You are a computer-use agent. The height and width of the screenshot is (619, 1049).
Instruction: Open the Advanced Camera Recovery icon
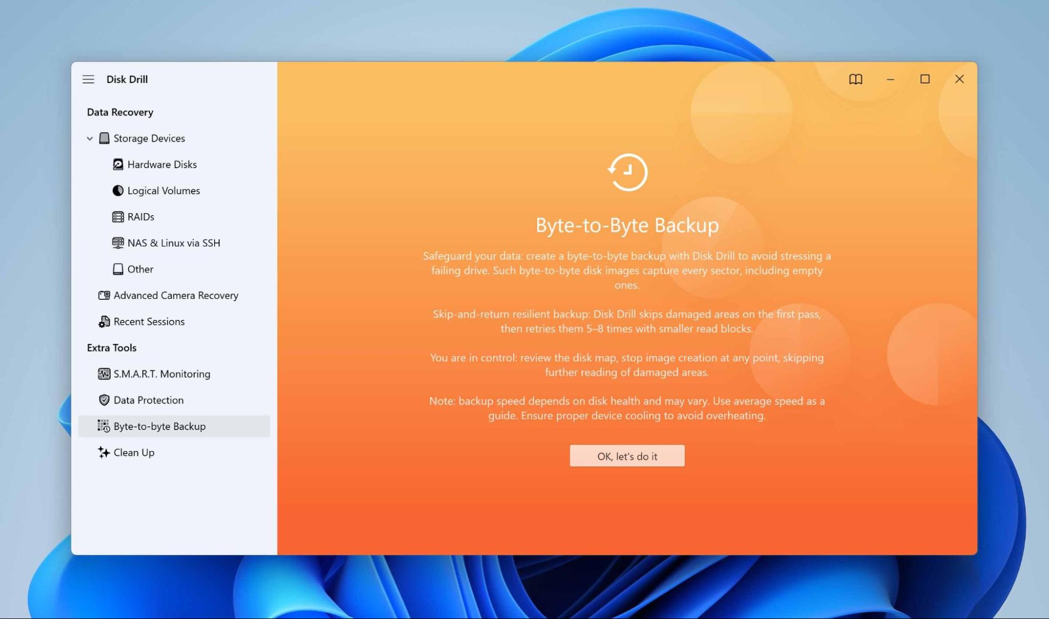point(104,295)
